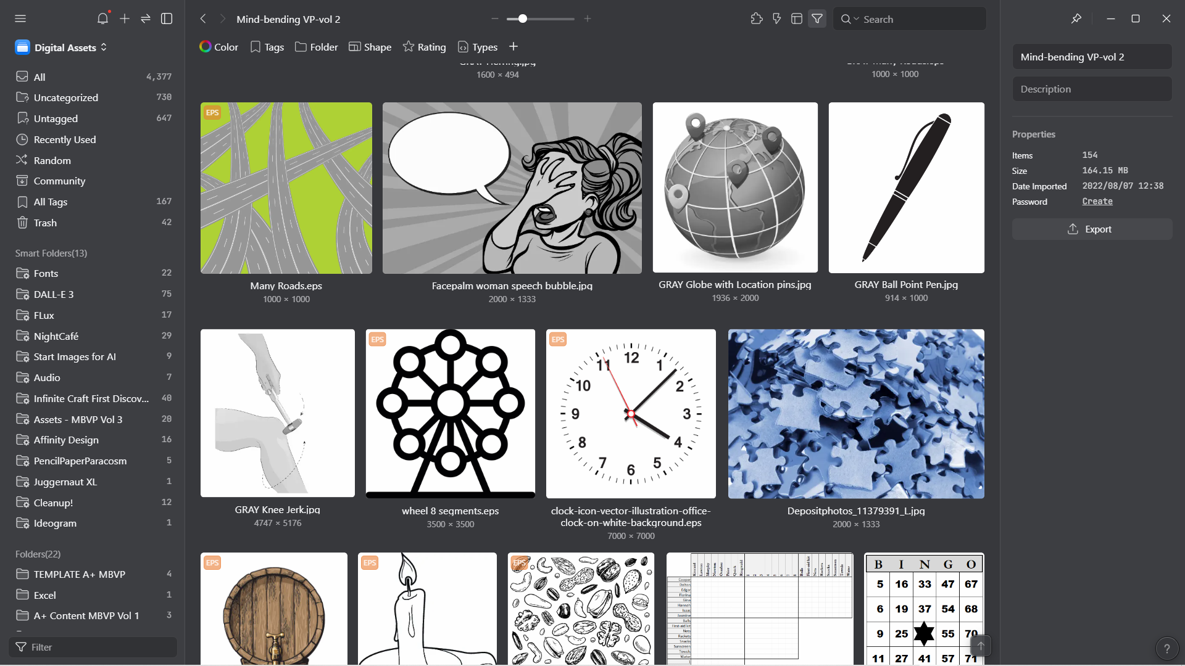Click the Create password link
Image resolution: width=1185 pixels, height=666 pixels.
pos(1097,201)
